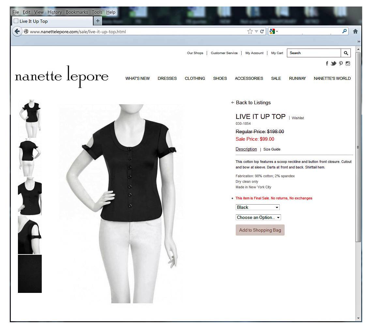Open a new browser tab
This screenshot has height=331, width=372.
click(x=97, y=21)
